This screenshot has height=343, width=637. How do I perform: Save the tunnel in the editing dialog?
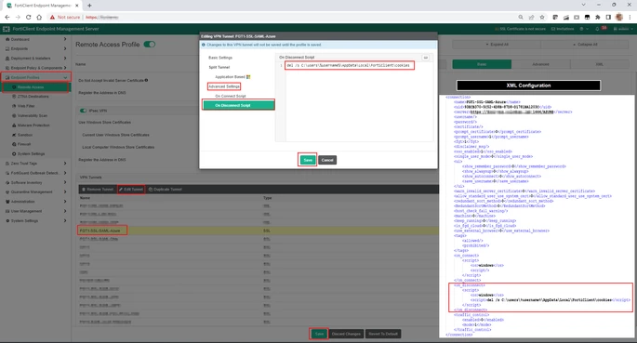(308, 160)
